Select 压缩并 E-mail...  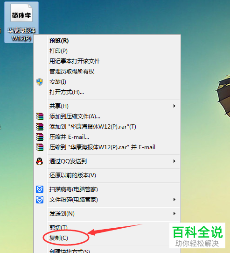point(69,137)
